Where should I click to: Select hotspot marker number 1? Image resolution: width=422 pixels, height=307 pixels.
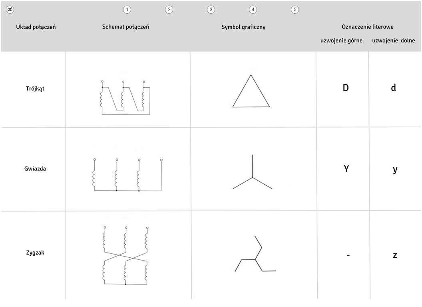(127, 10)
